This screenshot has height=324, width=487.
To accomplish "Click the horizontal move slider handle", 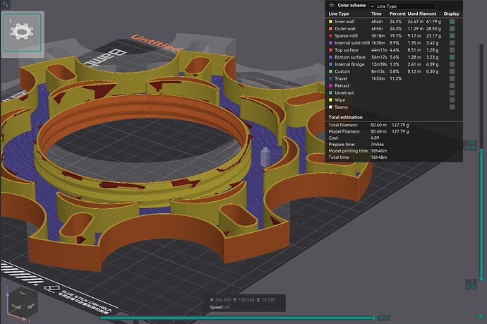I will click(373, 318).
